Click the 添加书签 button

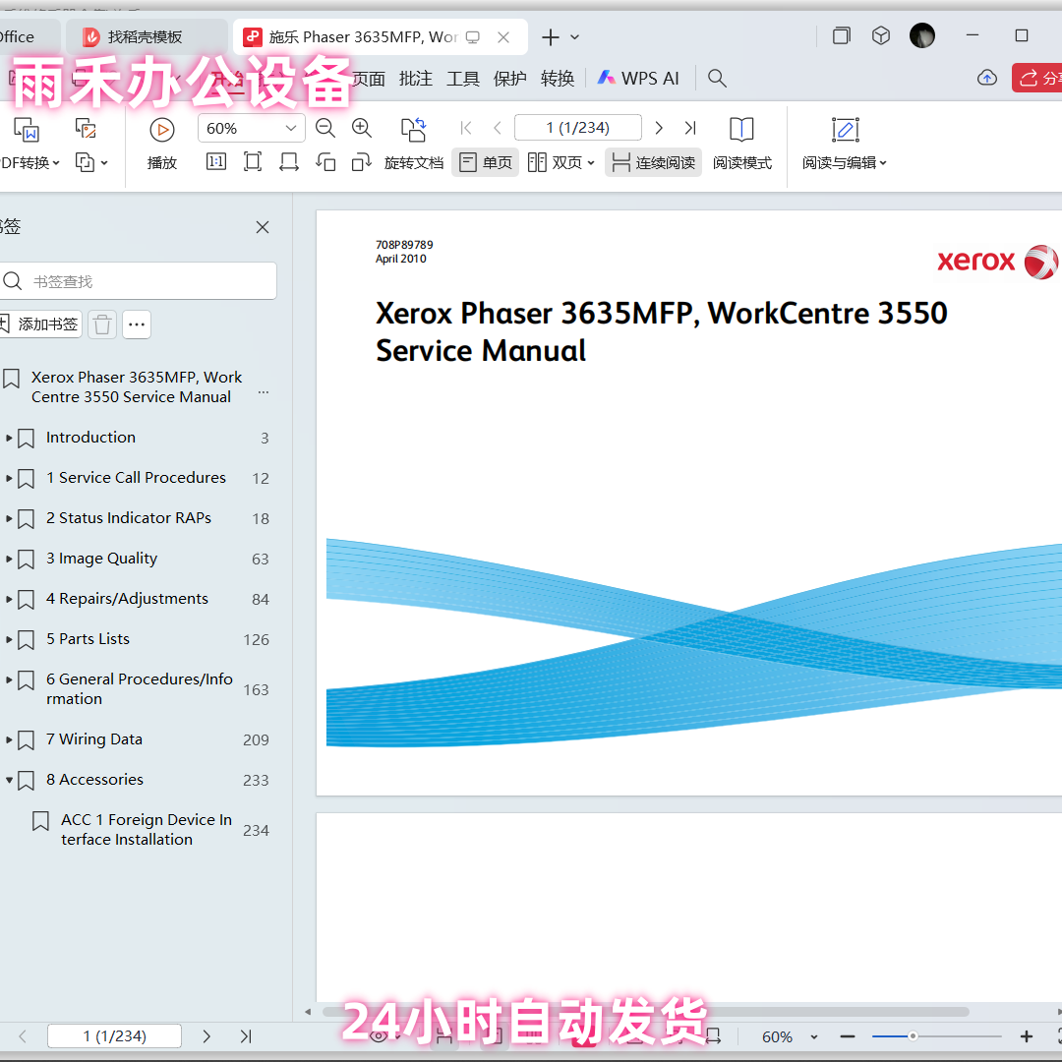39,325
